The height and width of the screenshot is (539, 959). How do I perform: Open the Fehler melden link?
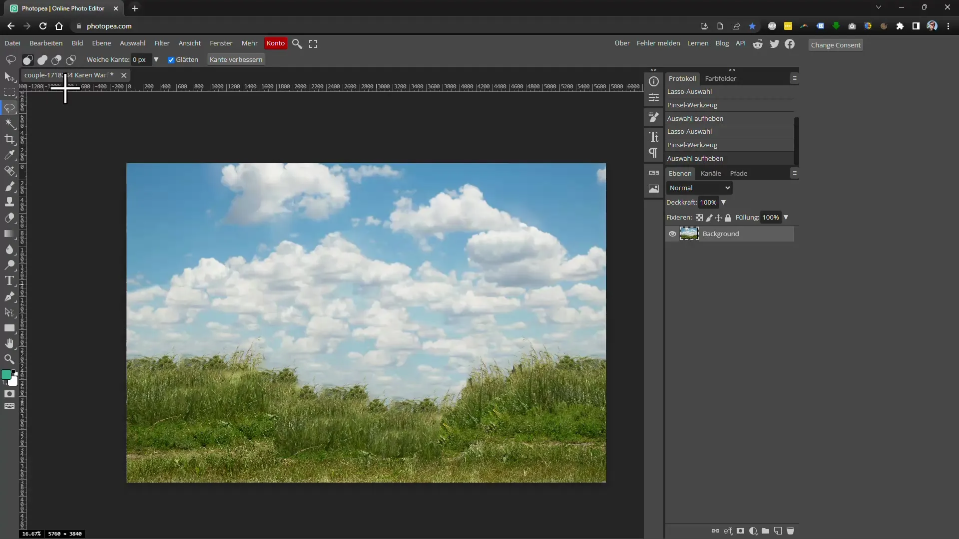tap(658, 43)
